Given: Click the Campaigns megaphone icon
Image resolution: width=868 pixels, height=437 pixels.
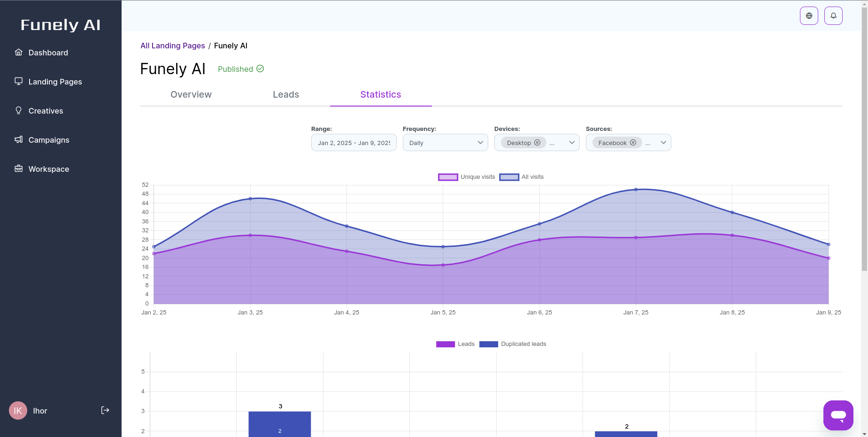Looking at the screenshot, I should 19,139.
